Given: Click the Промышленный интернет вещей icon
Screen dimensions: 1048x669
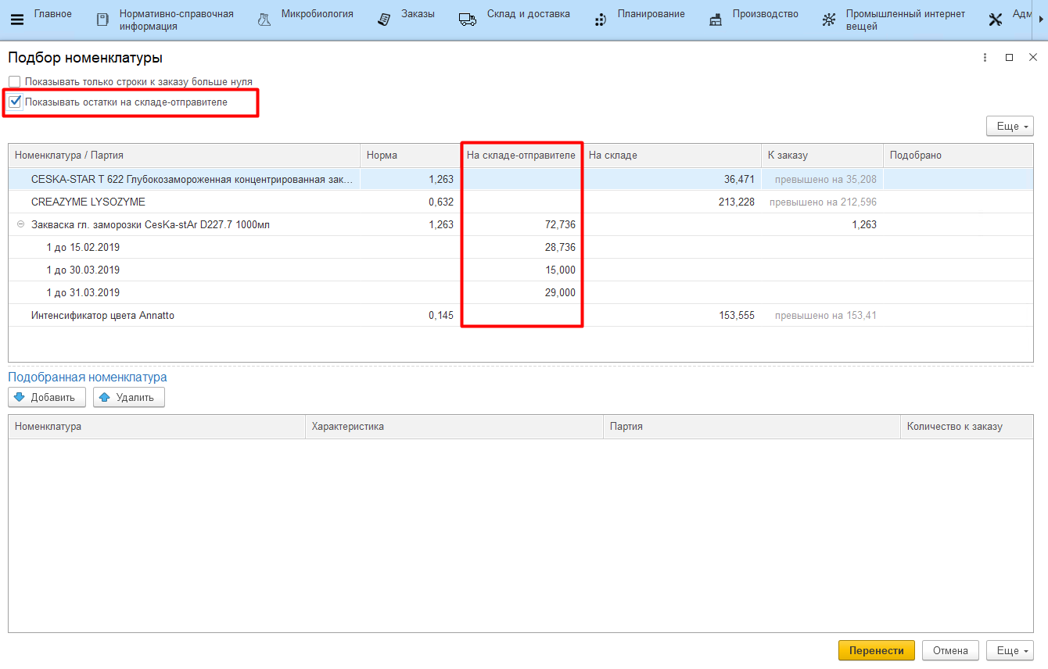Looking at the screenshot, I should [x=829, y=20].
